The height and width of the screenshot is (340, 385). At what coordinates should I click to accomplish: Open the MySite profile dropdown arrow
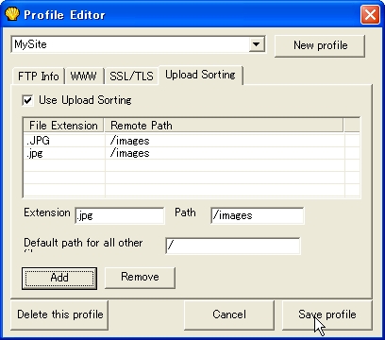click(x=257, y=44)
